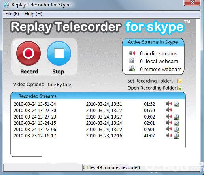Image resolution: width=204 pixels, height=175 pixels.
Task: Click the audio streams speaker icon
Action: point(132,53)
